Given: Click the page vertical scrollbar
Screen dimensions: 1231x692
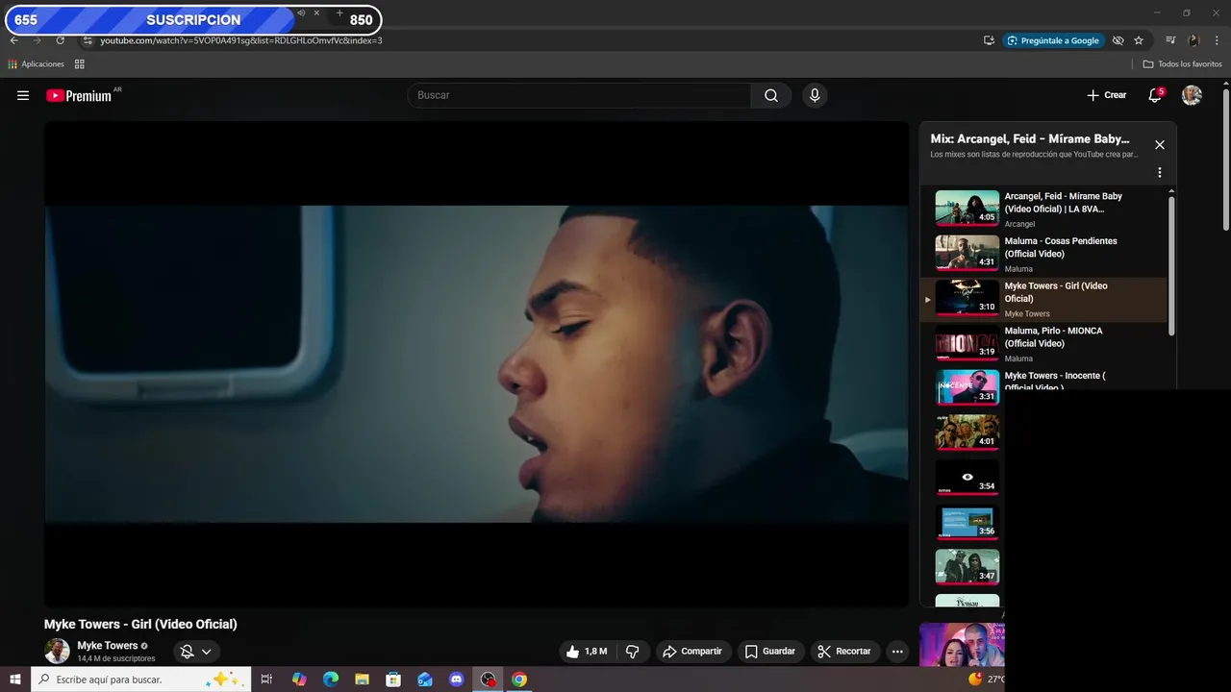Looking at the screenshot, I should [1226, 159].
